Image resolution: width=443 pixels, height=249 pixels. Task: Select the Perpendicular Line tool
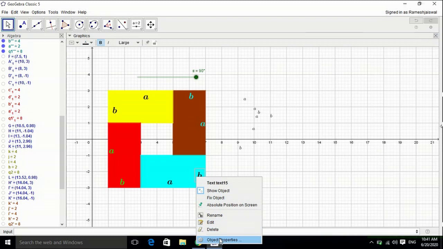[x=51, y=25]
